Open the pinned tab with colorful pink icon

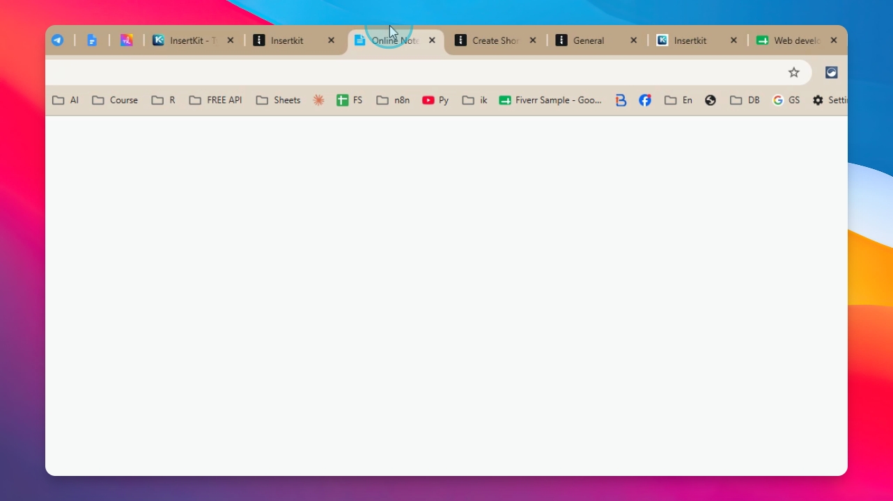click(126, 40)
